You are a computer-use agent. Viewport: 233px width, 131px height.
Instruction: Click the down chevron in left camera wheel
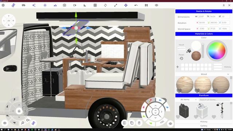[19, 117]
